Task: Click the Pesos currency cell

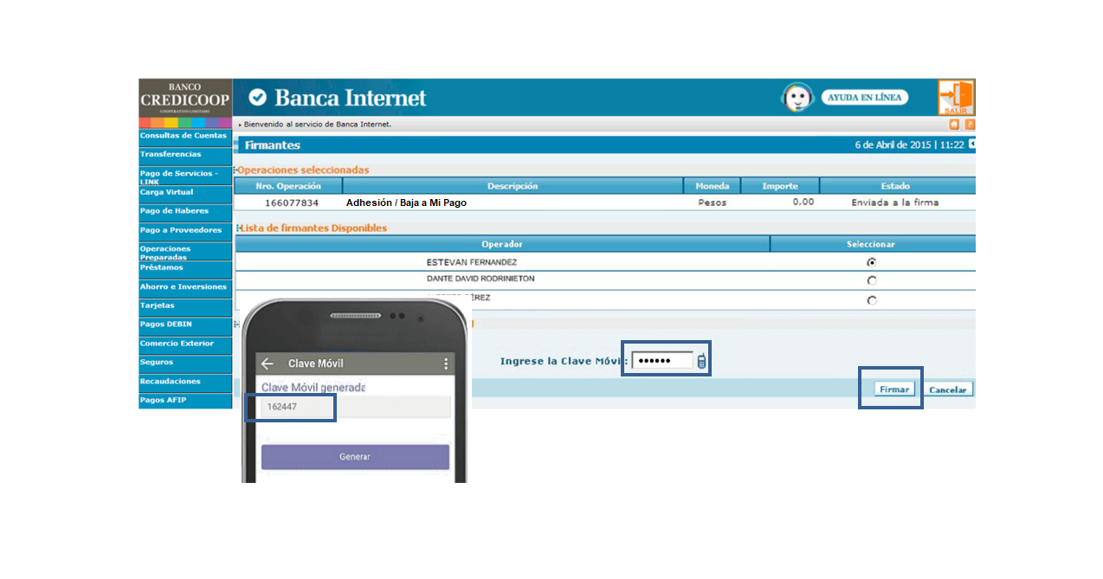Action: click(x=713, y=203)
